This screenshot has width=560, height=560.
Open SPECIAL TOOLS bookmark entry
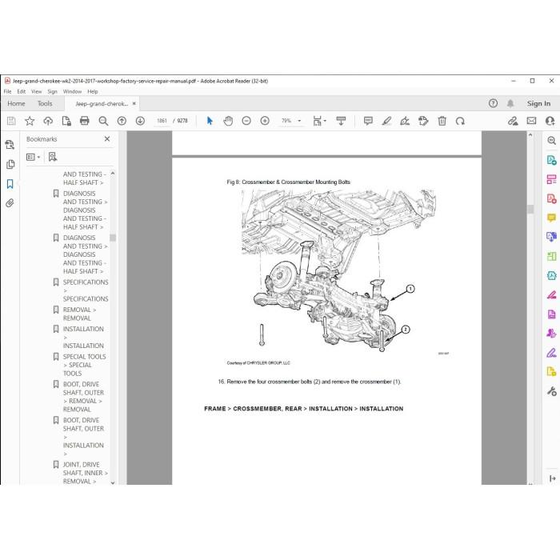coord(84,365)
